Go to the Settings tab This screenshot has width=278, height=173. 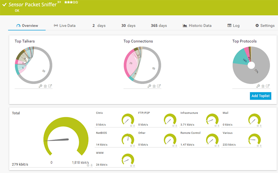pyautogui.click(x=265, y=26)
